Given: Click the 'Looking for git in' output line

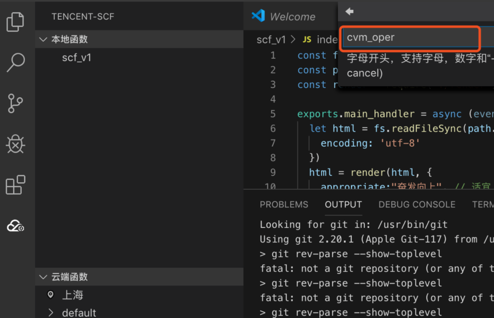Looking at the screenshot, I should click(353, 224).
